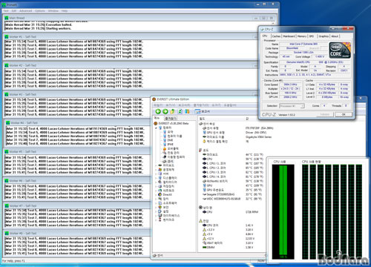Select the GPU temperature row in EVEREST
This screenshot has width=371, height=267.
coord(233,185)
